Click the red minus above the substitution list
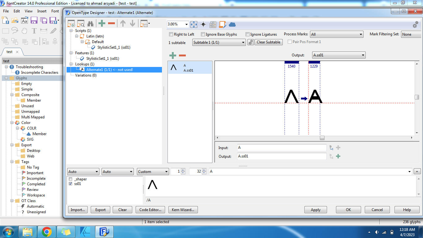 click(182, 55)
